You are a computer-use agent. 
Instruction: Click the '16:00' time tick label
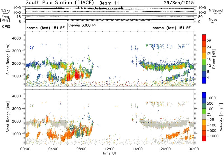point(137,149)
